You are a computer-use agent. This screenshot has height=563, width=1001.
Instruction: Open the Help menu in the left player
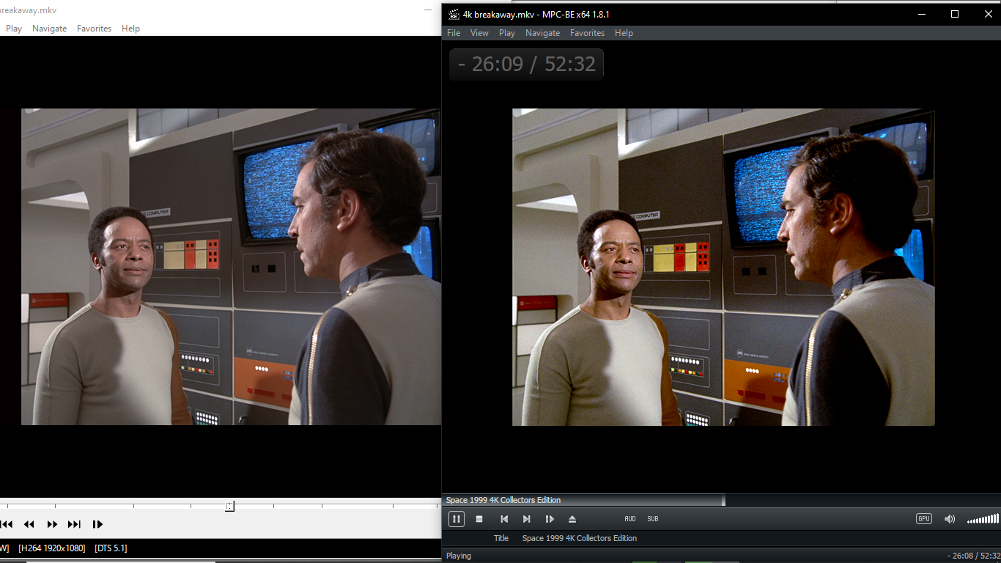pos(130,29)
